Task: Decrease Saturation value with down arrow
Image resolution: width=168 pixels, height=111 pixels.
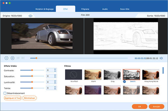Action: click(55, 77)
